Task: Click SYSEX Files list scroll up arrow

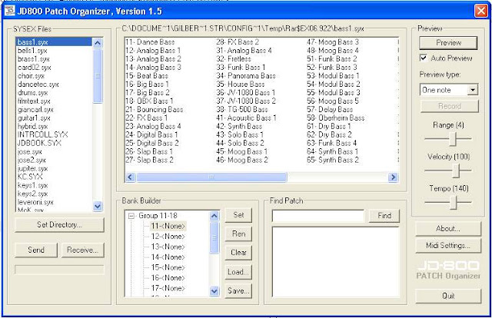Action: (98, 43)
